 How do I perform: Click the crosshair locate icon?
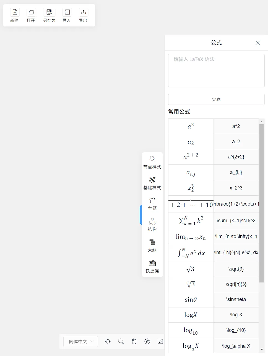(x=108, y=341)
